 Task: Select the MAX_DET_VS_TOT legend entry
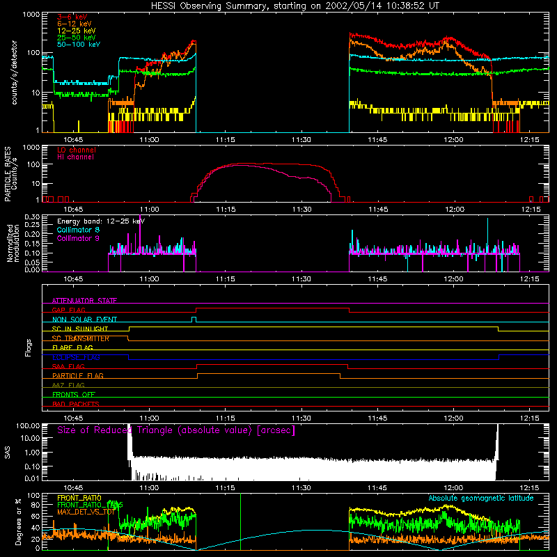click(86, 512)
